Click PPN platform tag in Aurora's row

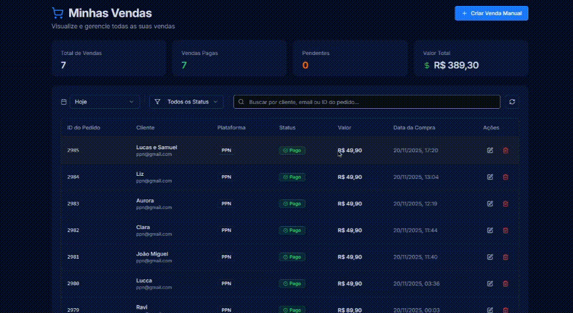tap(226, 204)
